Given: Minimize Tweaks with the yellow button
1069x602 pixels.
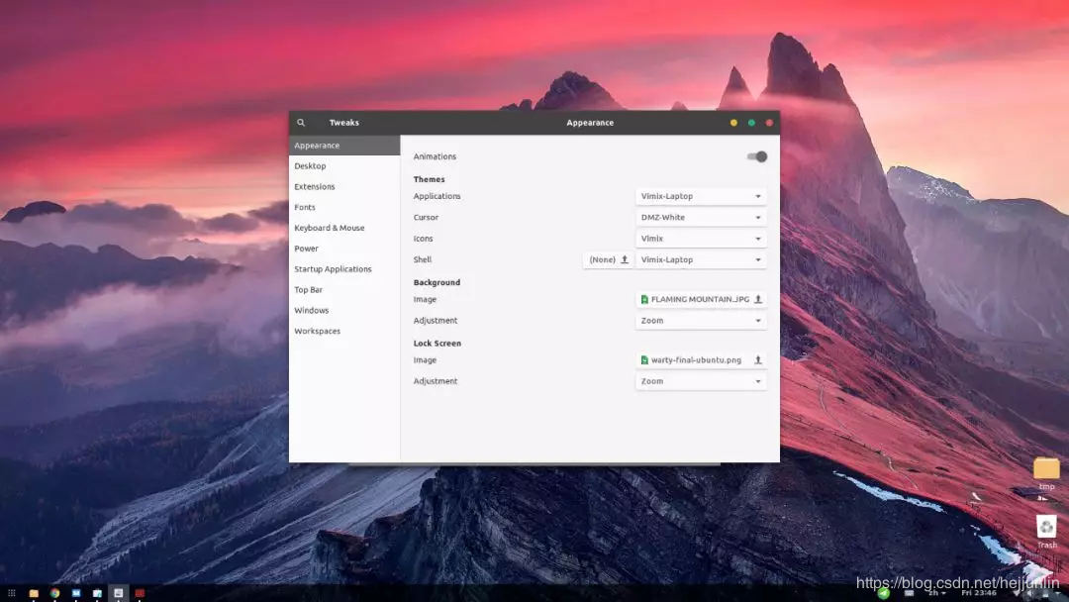Looking at the screenshot, I should tap(733, 123).
